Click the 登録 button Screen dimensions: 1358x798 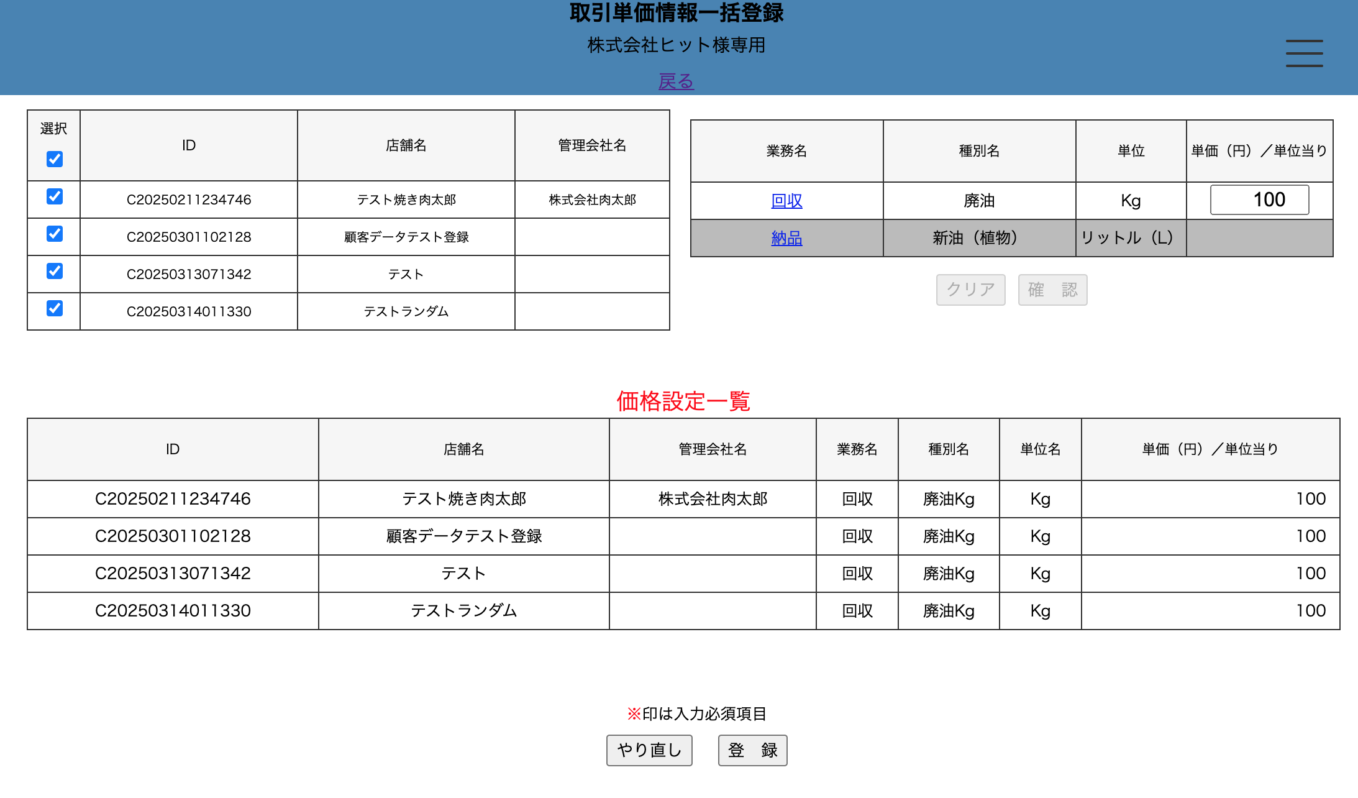pyautogui.click(x=752, y=750)
